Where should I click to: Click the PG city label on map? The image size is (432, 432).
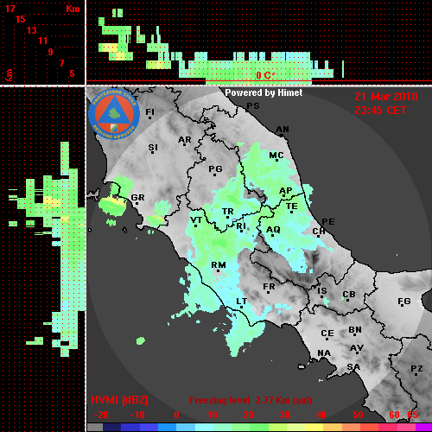215,169
